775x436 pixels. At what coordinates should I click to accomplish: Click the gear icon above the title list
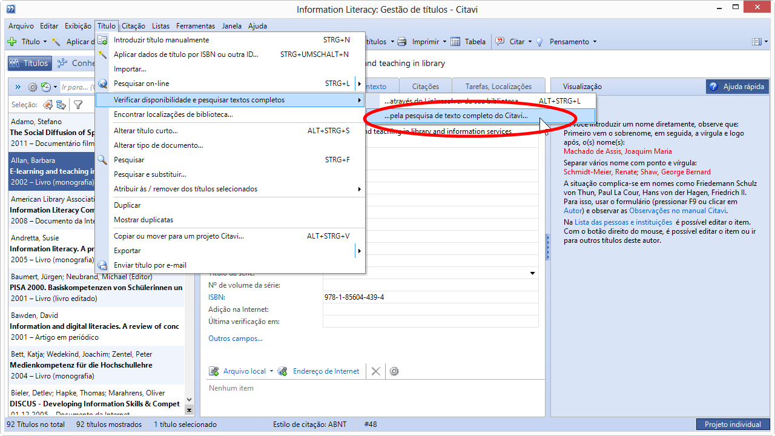click(x=33, y=87)
